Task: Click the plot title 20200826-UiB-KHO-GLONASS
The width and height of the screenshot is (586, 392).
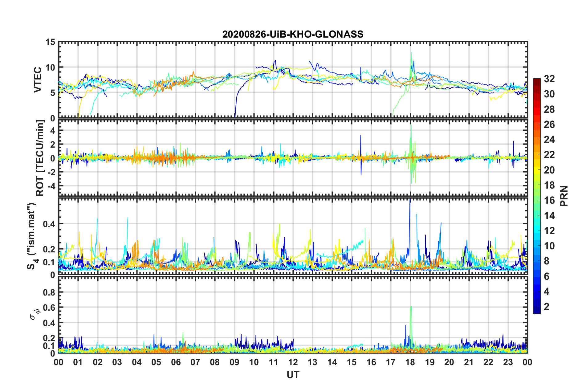Action: [x=293, y=34]
